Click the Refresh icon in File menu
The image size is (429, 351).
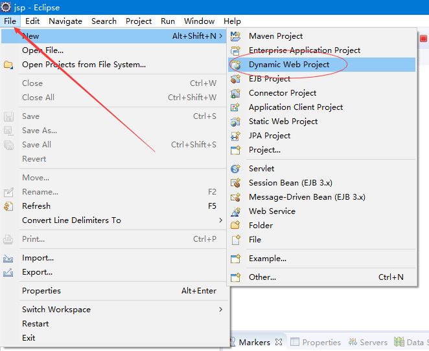(8, 206)
